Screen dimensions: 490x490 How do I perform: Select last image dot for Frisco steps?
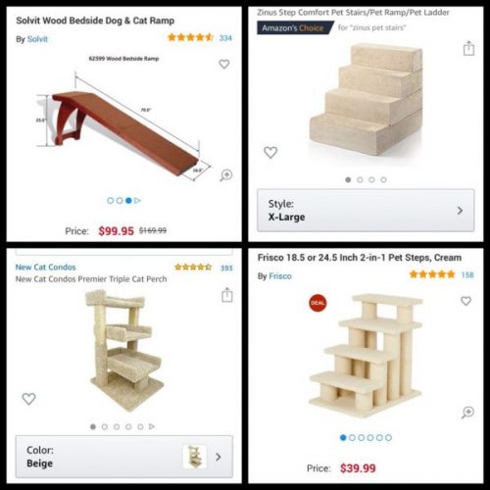(x=388, y=438)
